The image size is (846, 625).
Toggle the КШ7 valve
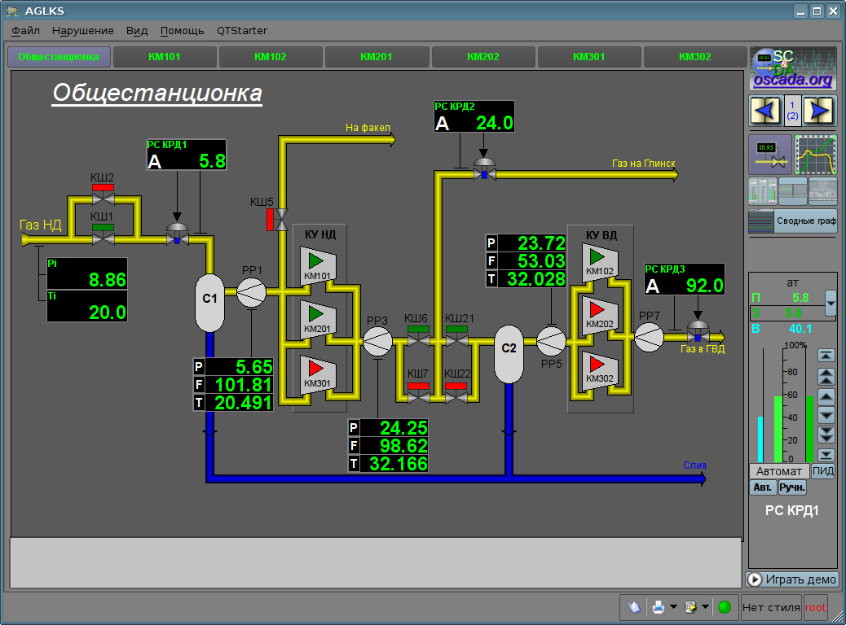coord(418,396)
